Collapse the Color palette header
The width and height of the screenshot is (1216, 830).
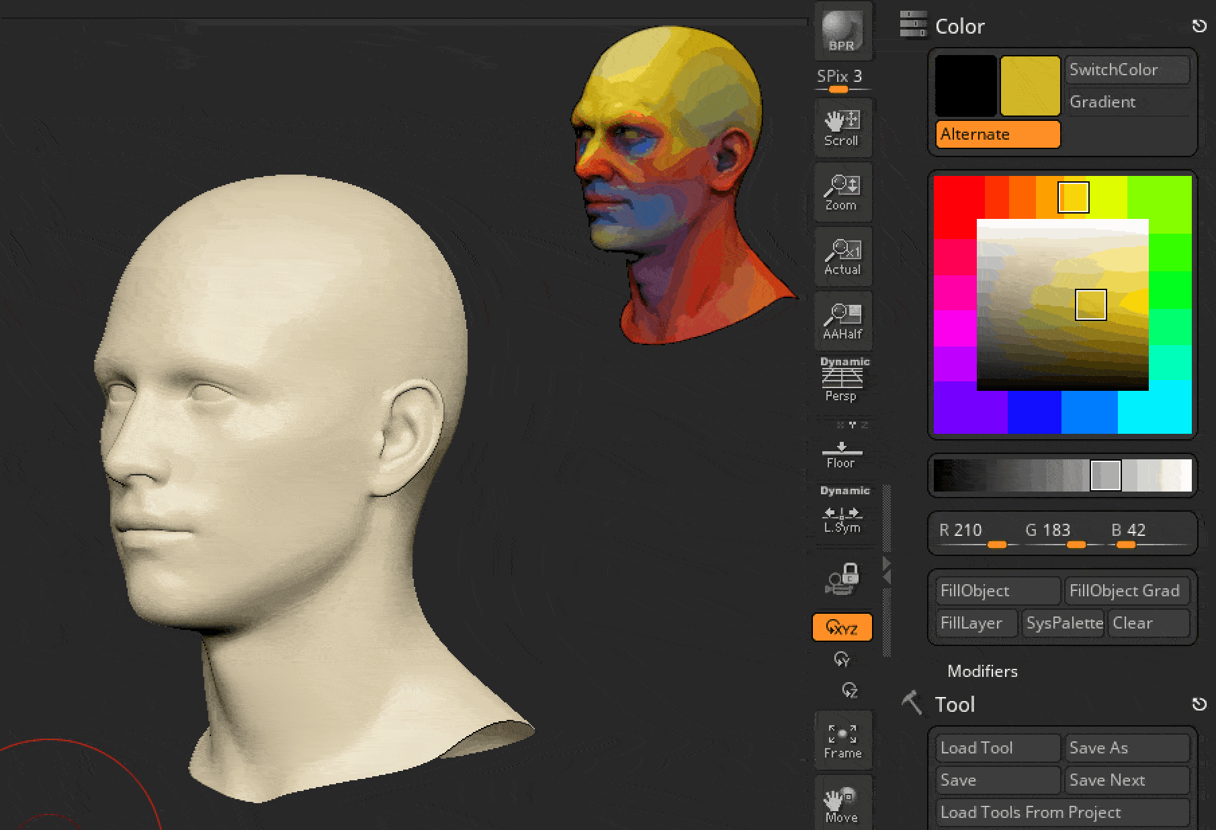click(960, 26)
